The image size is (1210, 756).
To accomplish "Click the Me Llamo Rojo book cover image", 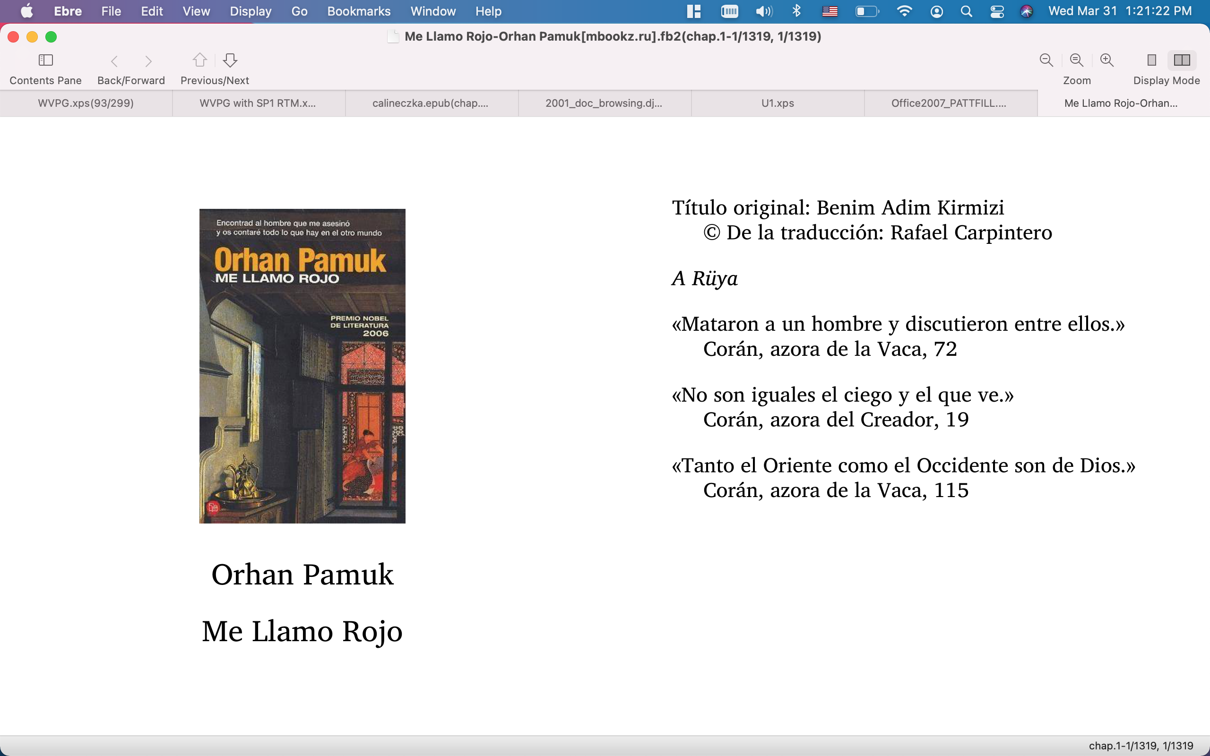I will pos(302,366).
